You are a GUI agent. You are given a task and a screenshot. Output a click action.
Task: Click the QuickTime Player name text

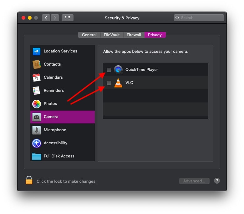142,69
